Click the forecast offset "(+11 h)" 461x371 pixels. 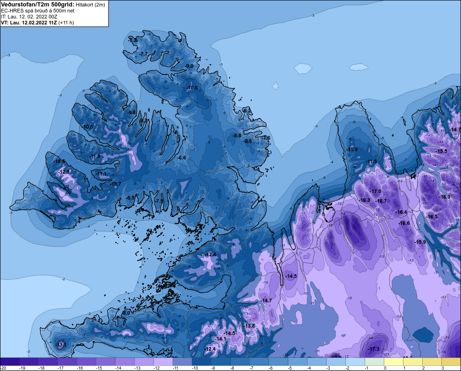(x=66, y=23)
